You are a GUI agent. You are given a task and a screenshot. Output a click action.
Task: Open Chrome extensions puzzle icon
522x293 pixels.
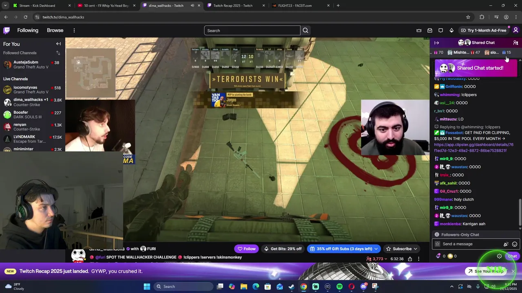(x=482, y=17)
